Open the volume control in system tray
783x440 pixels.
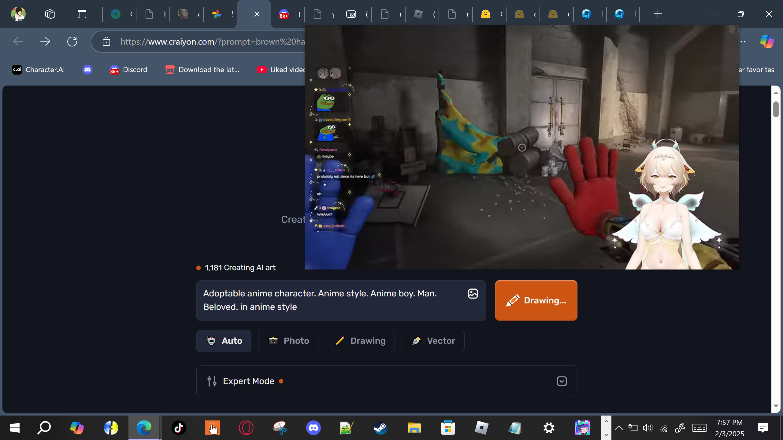(x=648, y=428)
